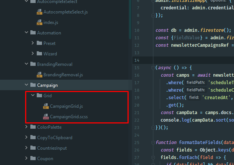Click the Grid folder icon
234x165 pixels.
pyautogui.click(x=39, y=96)
